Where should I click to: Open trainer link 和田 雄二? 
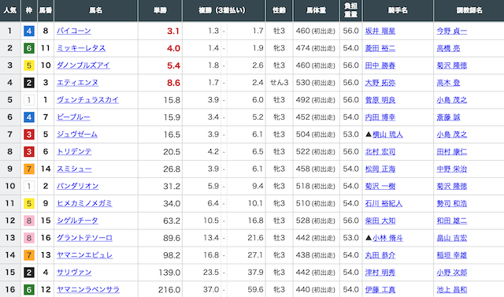[451, 221]
